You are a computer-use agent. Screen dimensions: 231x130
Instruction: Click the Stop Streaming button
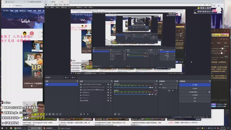click(195, 84)
